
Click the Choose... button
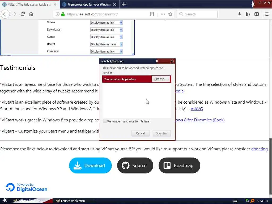[160, 79]
